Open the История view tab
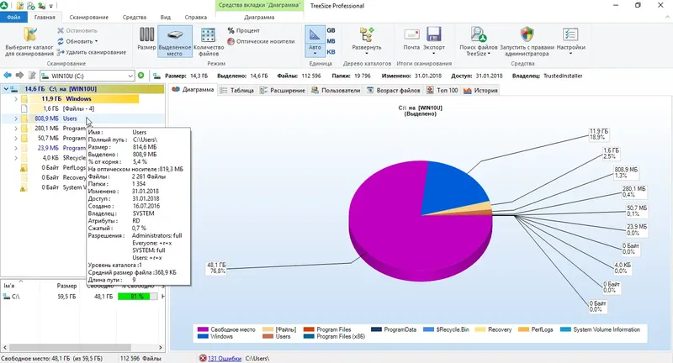The width and height of the screenshot is (673, 363). (x=480, y=91)
